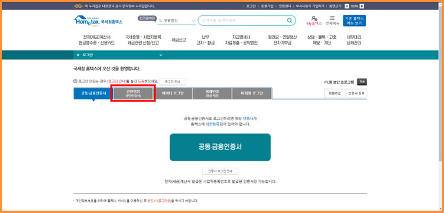Image resolution: width=444 pixels, height=213 pixels.
Task: Expand the 로그인 breadcrumb dropdown
Action: coord(161,55)
